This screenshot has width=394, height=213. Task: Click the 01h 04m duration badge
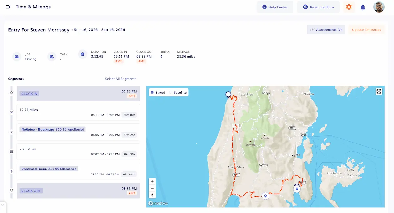pos(129,174)
